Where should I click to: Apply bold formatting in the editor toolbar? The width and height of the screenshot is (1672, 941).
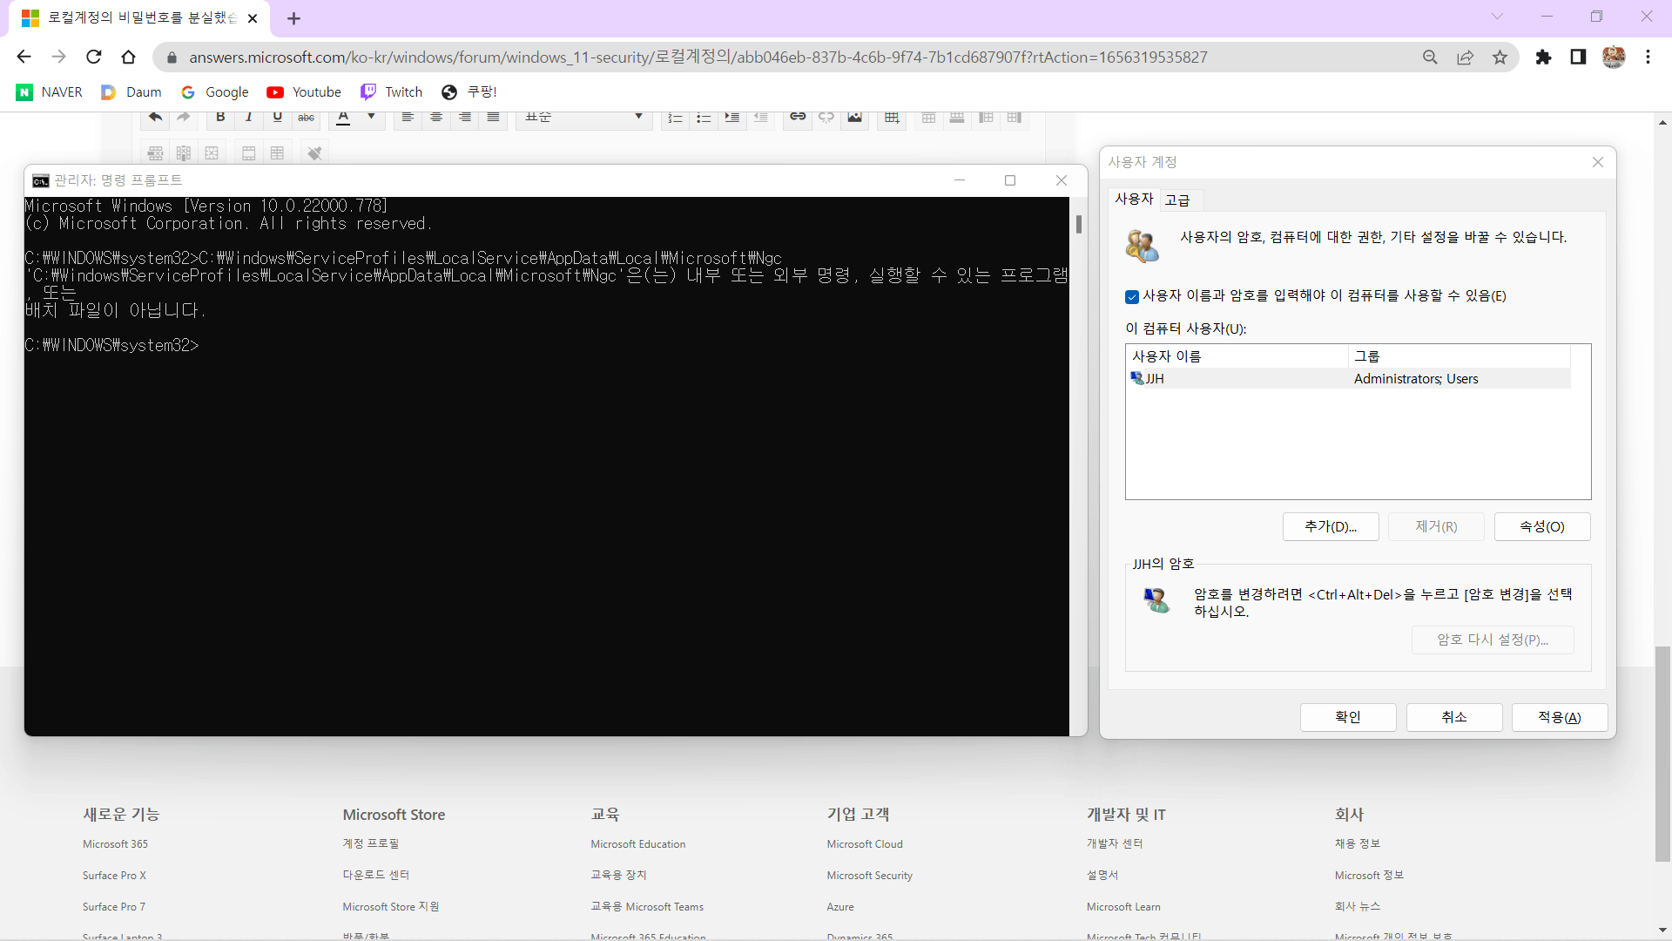[x=220, y=118]
